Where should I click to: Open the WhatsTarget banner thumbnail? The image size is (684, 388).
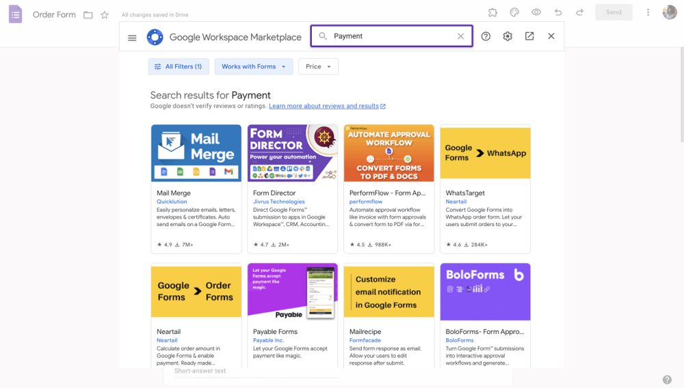pyautogui.click(x=486, y=153)
